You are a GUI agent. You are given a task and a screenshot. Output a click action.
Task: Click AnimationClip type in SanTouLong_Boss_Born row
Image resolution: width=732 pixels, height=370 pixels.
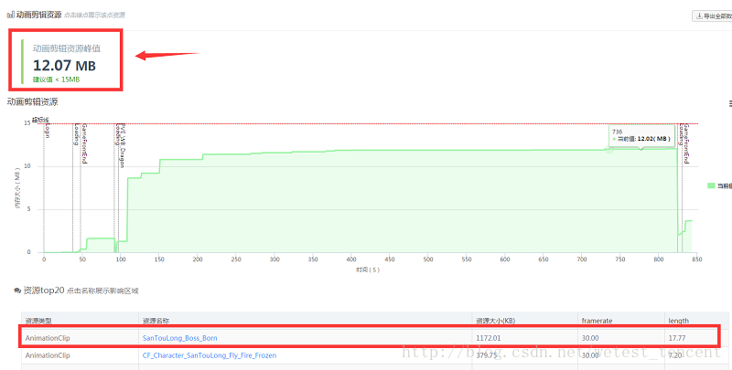[x=48, y=338]
